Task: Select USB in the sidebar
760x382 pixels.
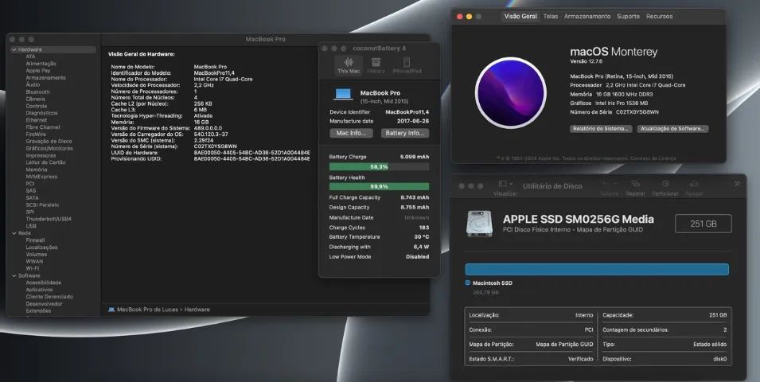Action: pos(31,226)
